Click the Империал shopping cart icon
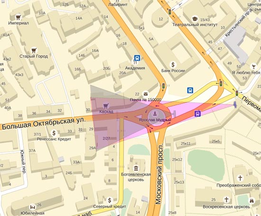This screenshot has width=261, height=216. [19, 17]
